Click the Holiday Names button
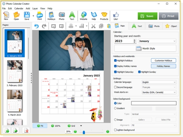This screenshot has height=137, width=183. tap(163, 66)
